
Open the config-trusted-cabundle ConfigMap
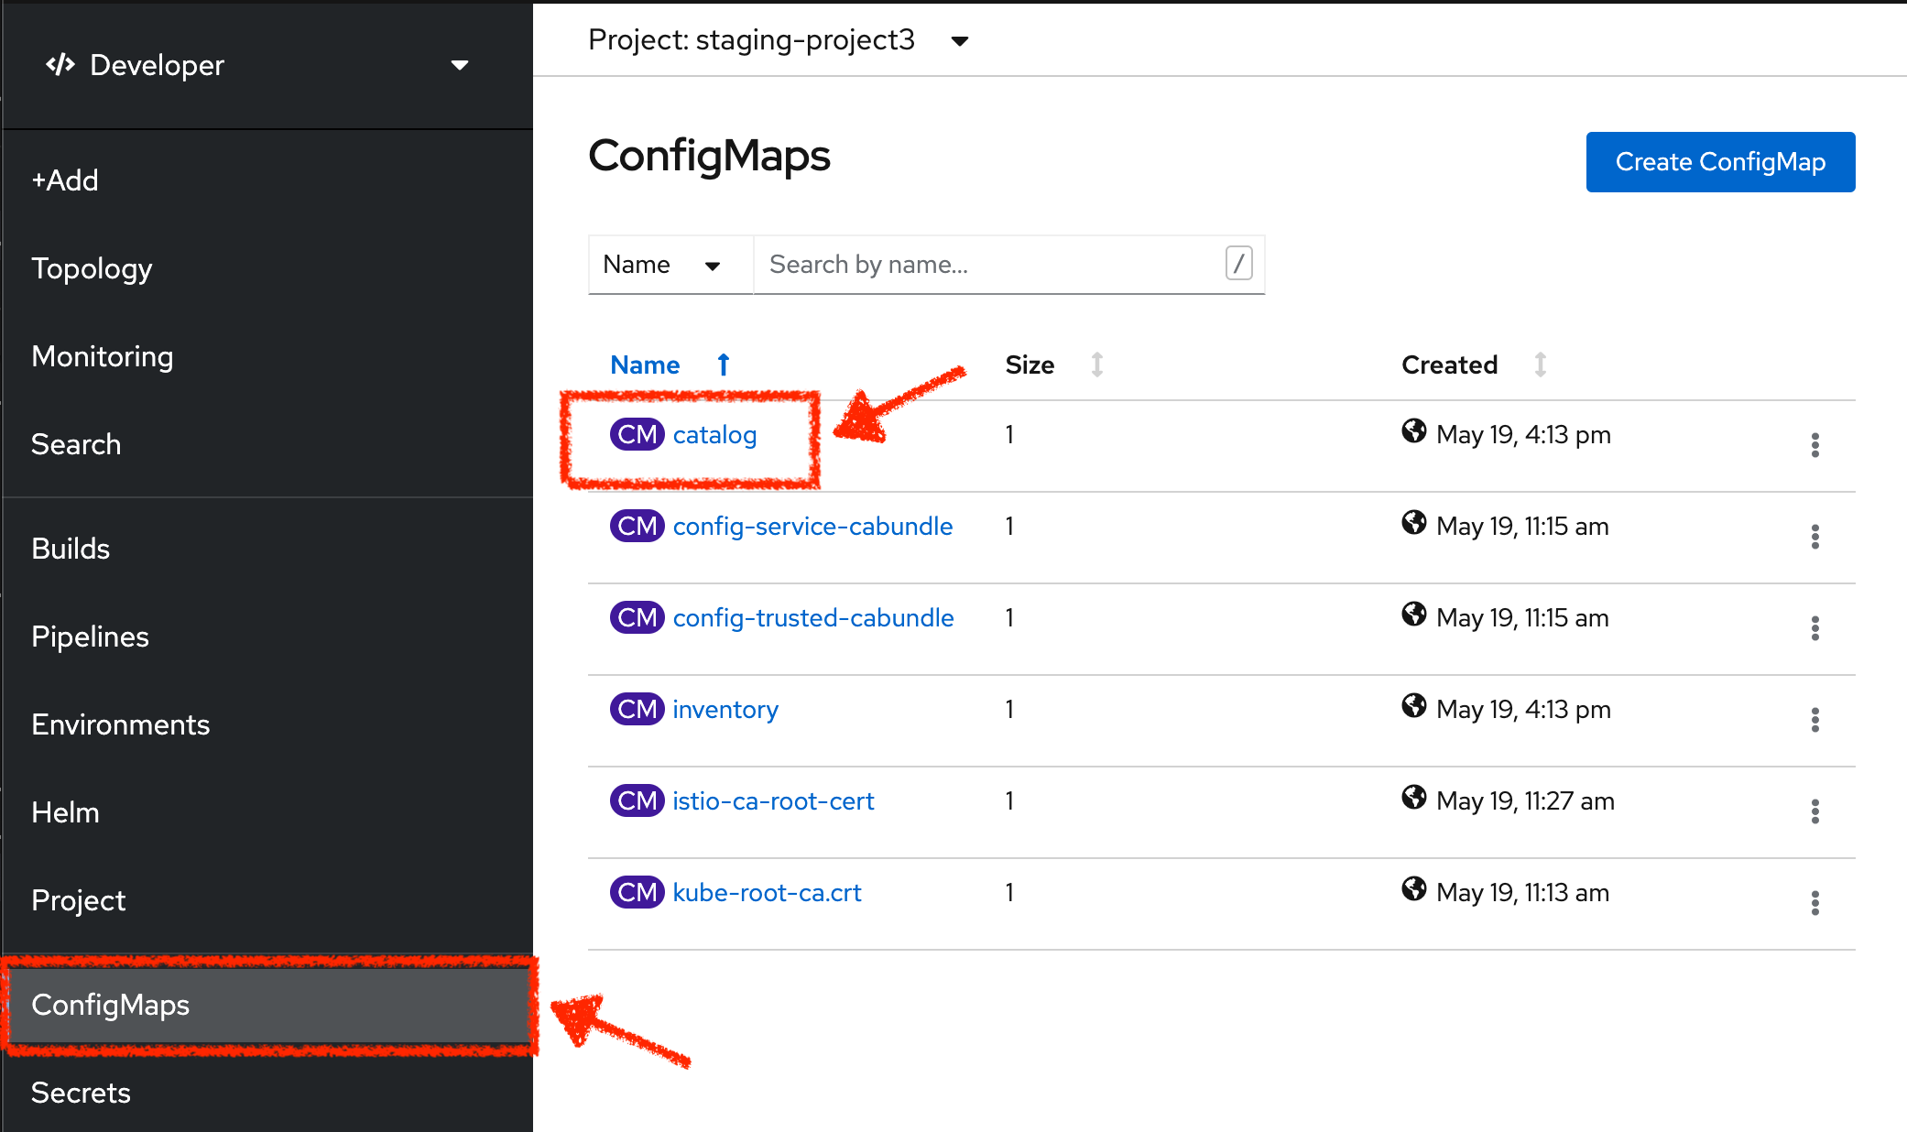[x=812, y=617]
